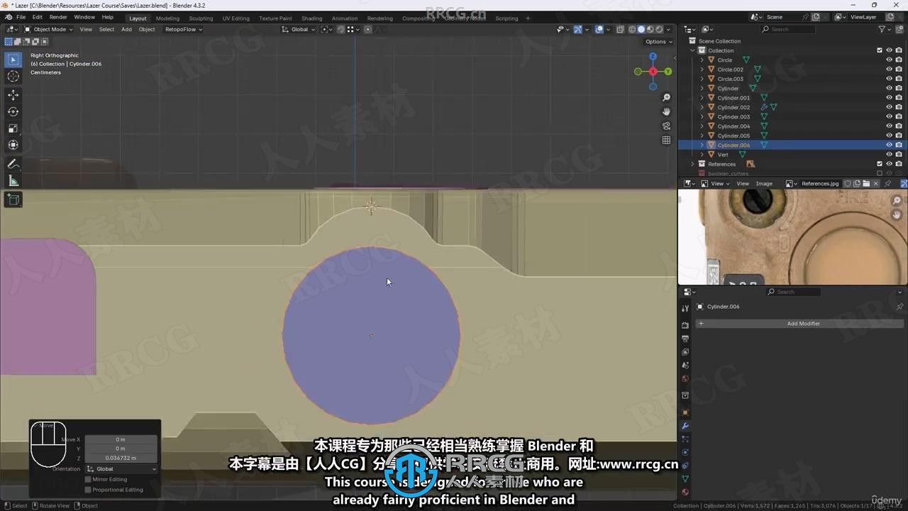Screen dimensions: 908x511
Task: Collapse the Collection tree
Action: tap(693, 50)
